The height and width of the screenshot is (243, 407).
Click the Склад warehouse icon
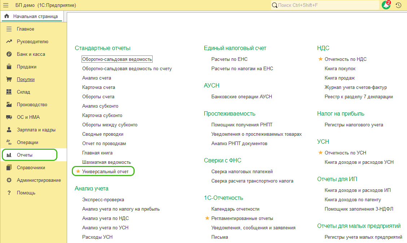pos(9,92)
